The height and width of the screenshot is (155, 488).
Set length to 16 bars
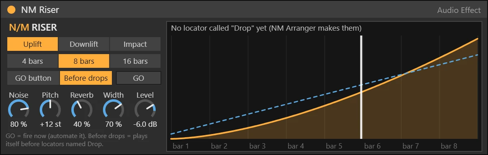(x=135, y=61)
